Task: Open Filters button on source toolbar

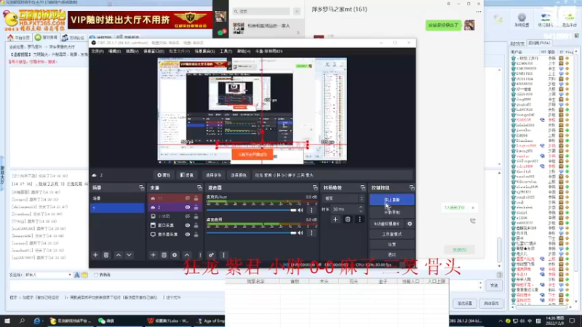Action: 187,175
